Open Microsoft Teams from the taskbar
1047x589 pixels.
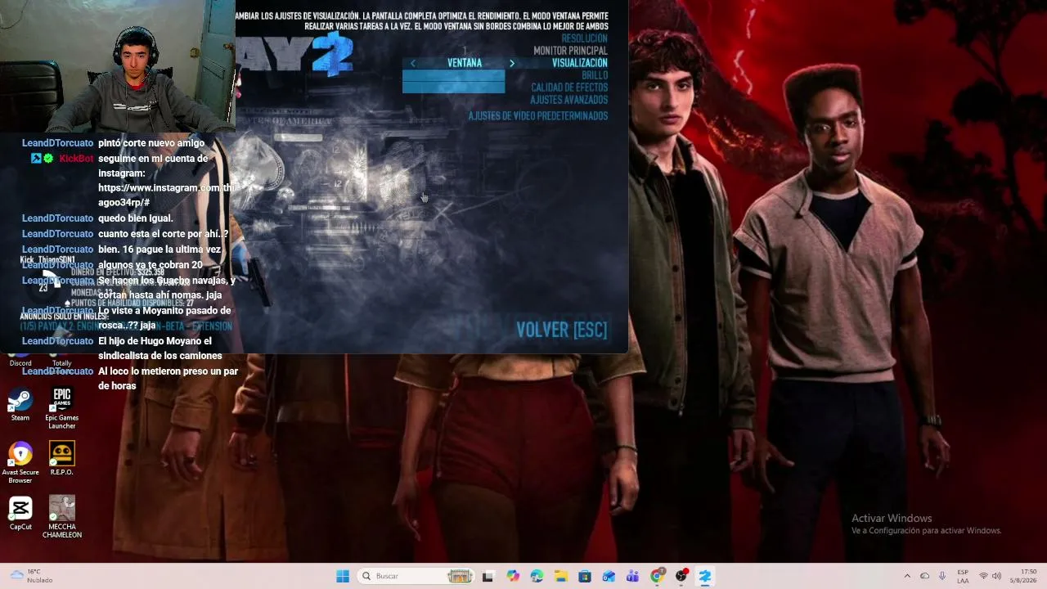(632, 576)
